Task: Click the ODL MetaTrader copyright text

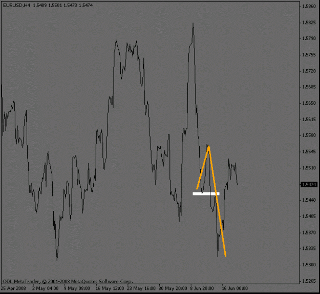Action: click(68, 282)
